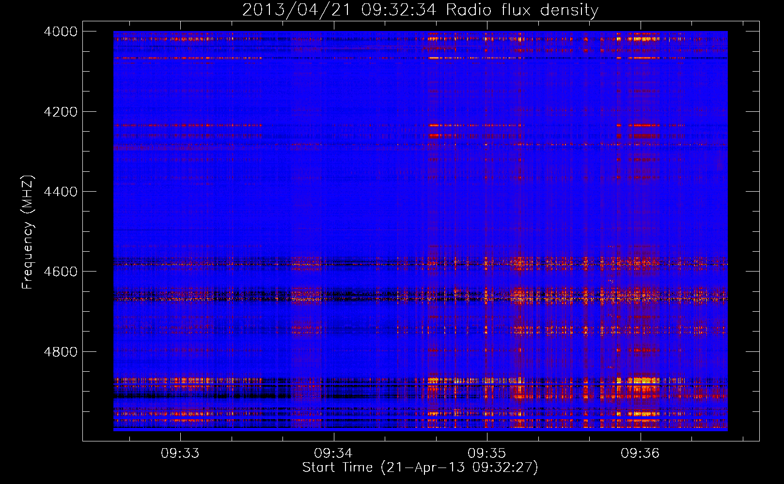Click the plot title '2013/04/21 09:32:34 Radio flux density'

click(420, 10)
